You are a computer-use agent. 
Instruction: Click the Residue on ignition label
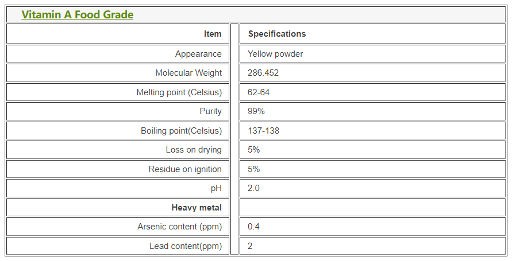point(185,169)
